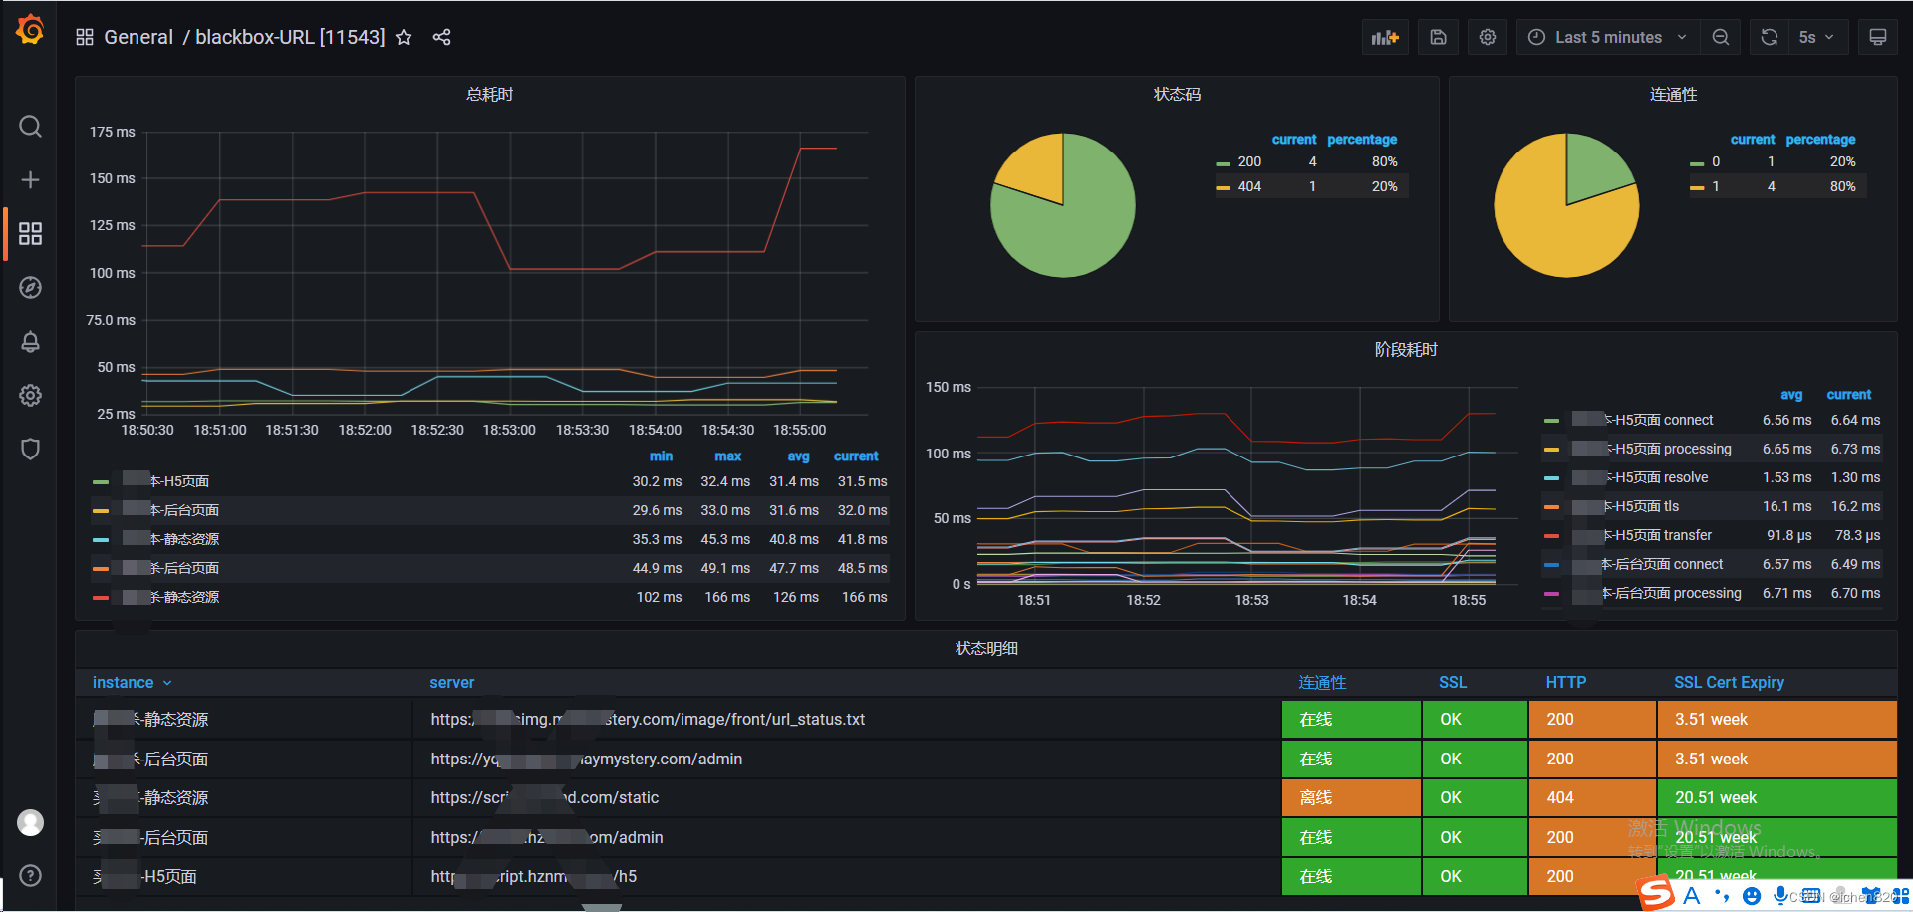The width and height of the screenshot is (1913, 912).
Task: Sort 总耗时 legend by min
Action: 662,456
